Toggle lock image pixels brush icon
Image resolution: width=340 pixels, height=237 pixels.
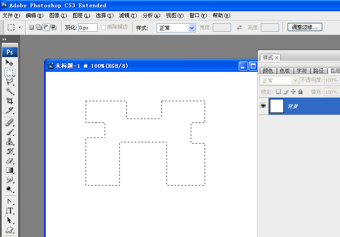click(x=286, y=92)
